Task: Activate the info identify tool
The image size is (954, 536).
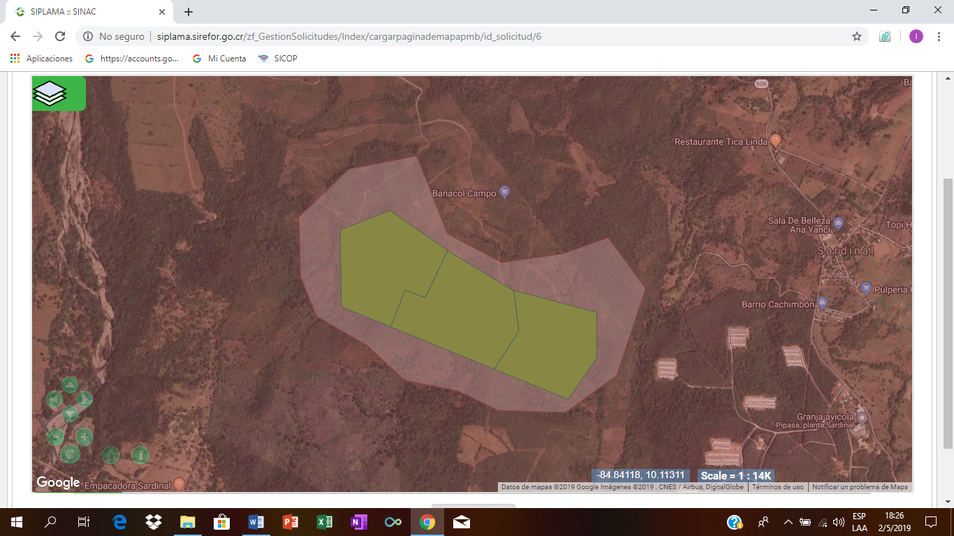Action: 140,455
